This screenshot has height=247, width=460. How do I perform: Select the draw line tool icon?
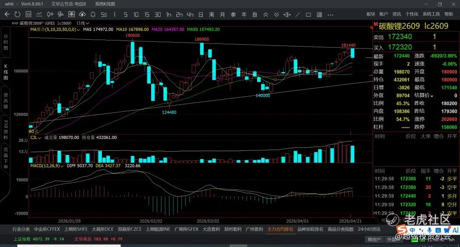(297, 14)
